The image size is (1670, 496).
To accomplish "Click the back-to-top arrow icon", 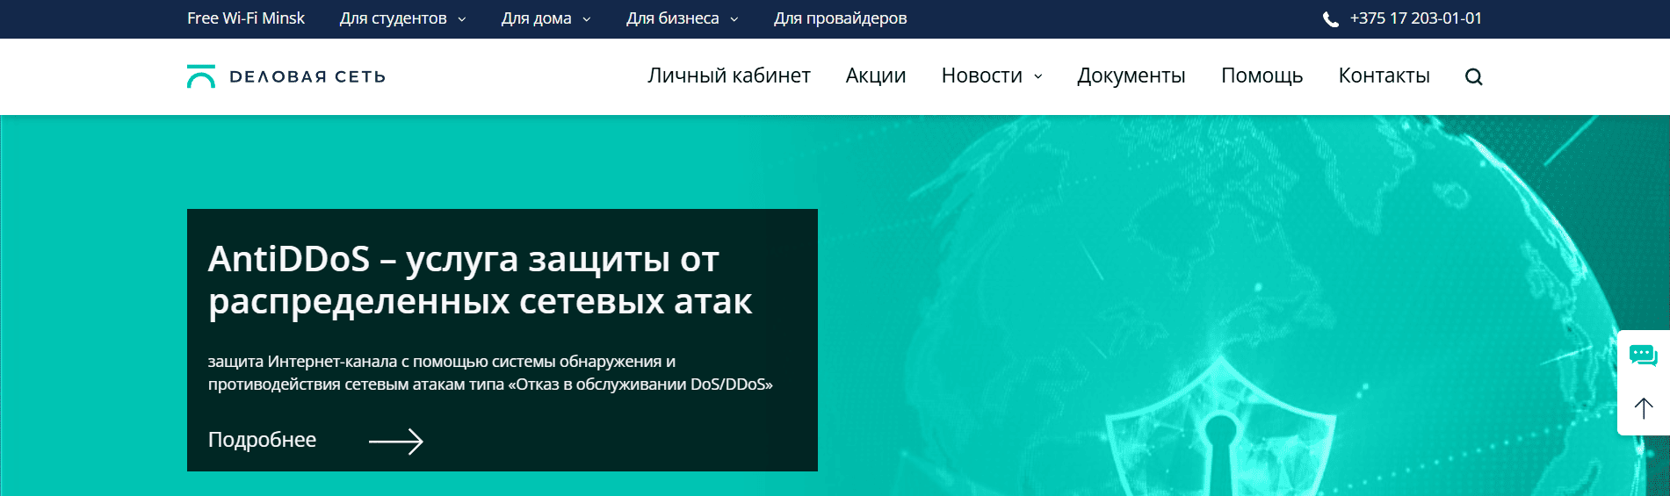I will pos(1643,408).
